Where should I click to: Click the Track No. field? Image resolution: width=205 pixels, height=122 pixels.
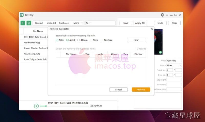169,70
